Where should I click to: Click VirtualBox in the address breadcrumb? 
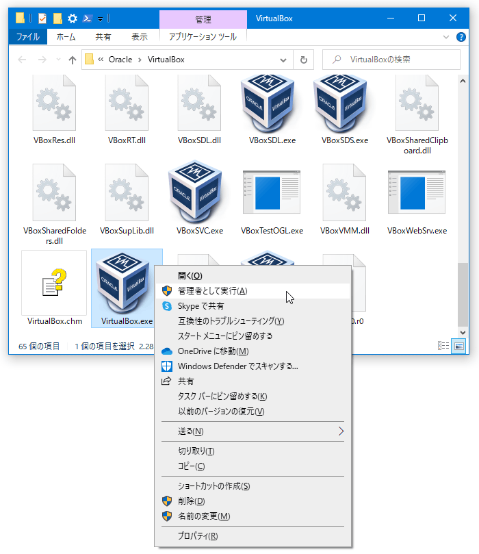pos(166,60)
